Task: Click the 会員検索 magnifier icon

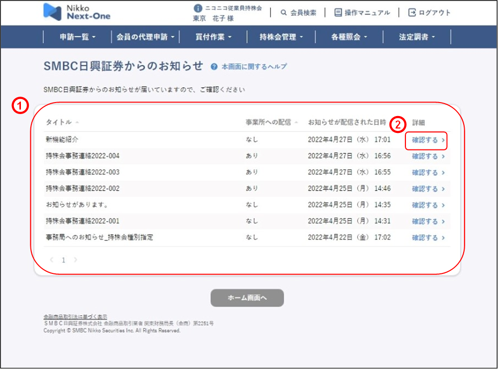Action: (x=284, y=13)
